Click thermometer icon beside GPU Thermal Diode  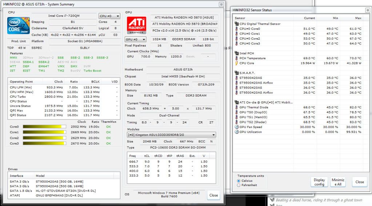coord(236,107)
